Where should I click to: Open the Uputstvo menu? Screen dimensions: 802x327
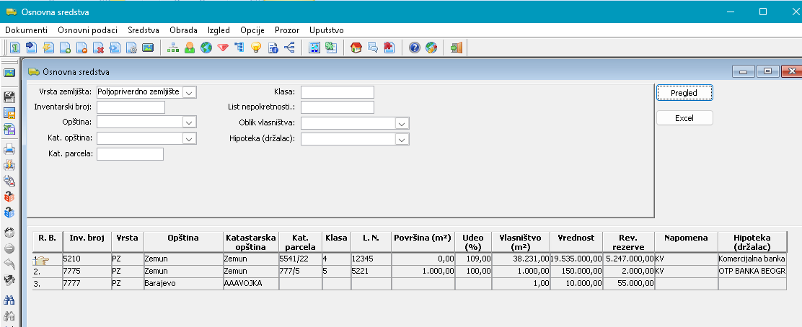pos(326,30)
